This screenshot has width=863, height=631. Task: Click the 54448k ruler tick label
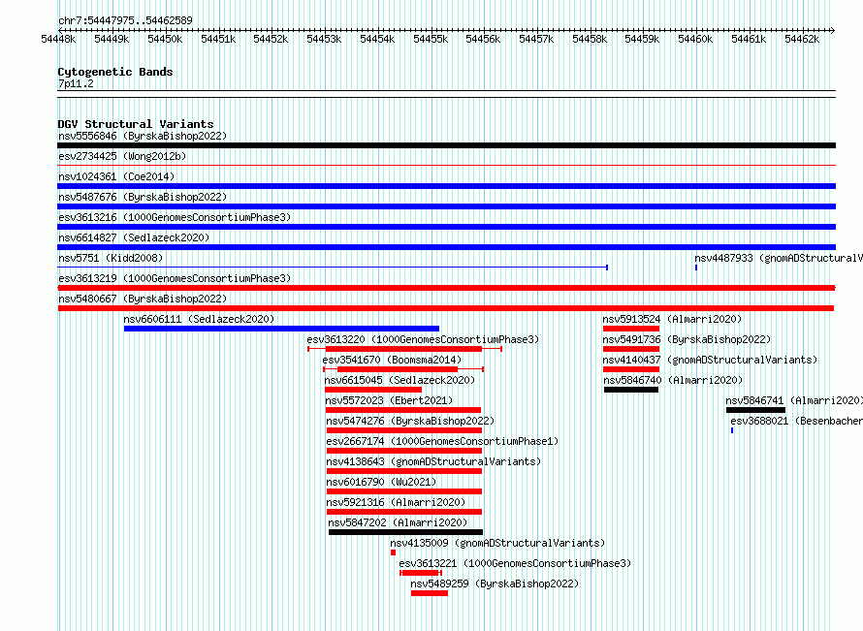(58, 39)
